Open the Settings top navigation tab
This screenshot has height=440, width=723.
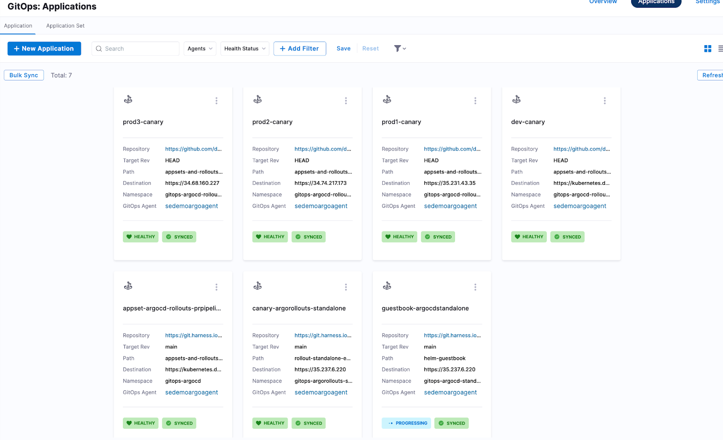pyautogui.click(x=708, y=2)
